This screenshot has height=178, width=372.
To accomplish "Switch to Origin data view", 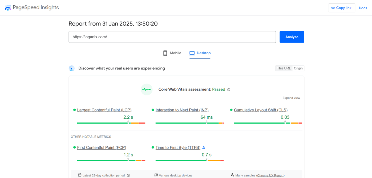I will pos(298,68).
